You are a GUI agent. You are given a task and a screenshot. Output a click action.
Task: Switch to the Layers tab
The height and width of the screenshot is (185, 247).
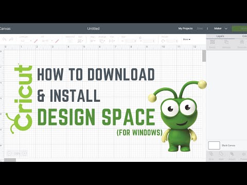tap(220, 36)
